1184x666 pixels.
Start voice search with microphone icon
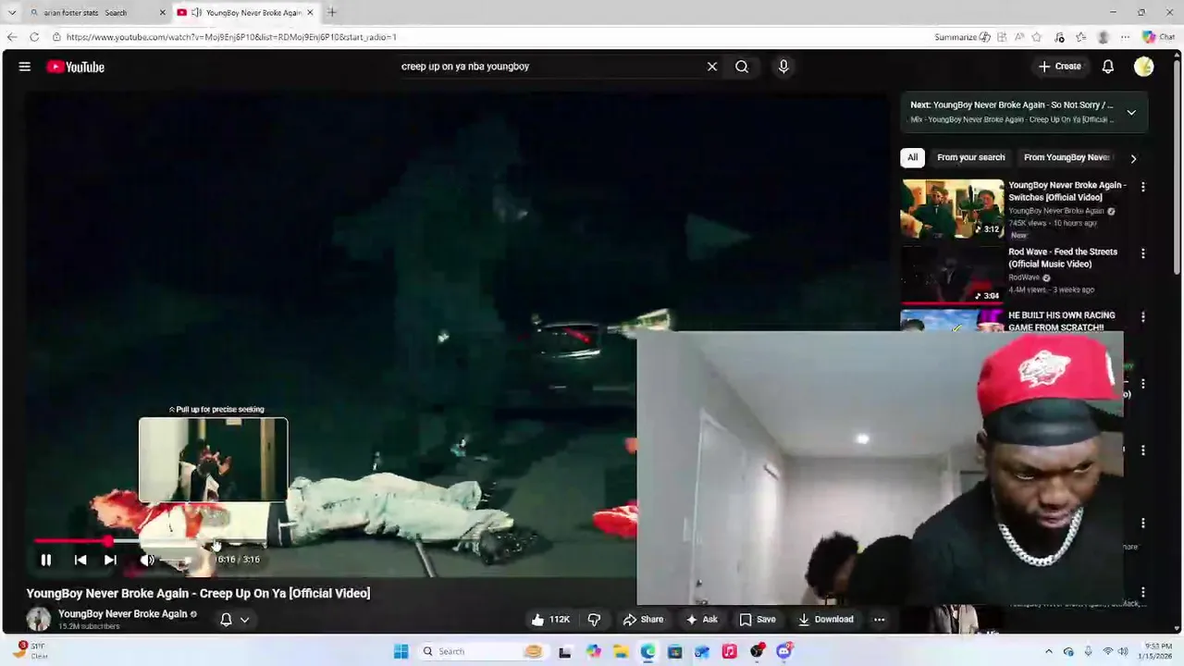click(783, 67)
